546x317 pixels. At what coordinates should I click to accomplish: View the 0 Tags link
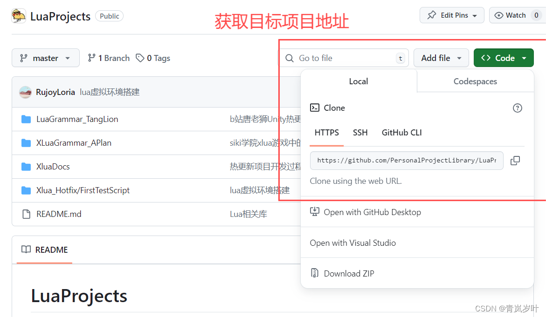153,58
